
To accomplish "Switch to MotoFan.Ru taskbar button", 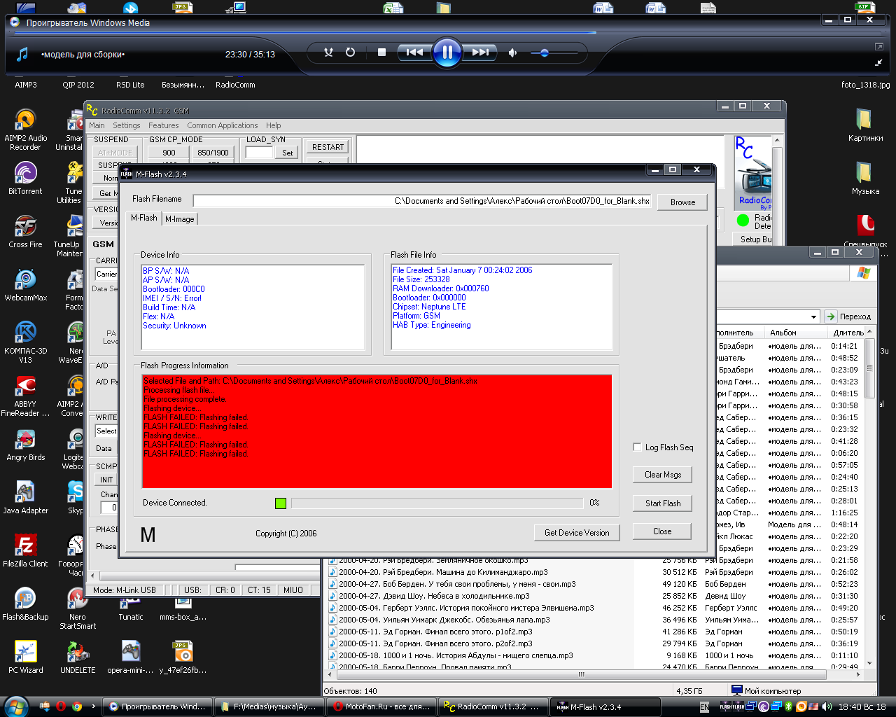I will [x=381, y=706].
